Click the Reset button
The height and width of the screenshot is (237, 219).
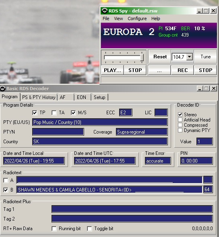[160, 57]
